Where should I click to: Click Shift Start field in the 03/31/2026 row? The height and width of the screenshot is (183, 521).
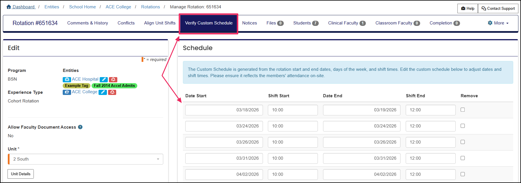pyautogui.click(x=293, y=158)
